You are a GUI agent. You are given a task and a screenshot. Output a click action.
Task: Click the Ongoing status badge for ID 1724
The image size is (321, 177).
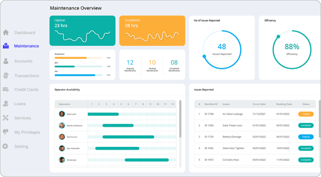click(x=306, y=137)
